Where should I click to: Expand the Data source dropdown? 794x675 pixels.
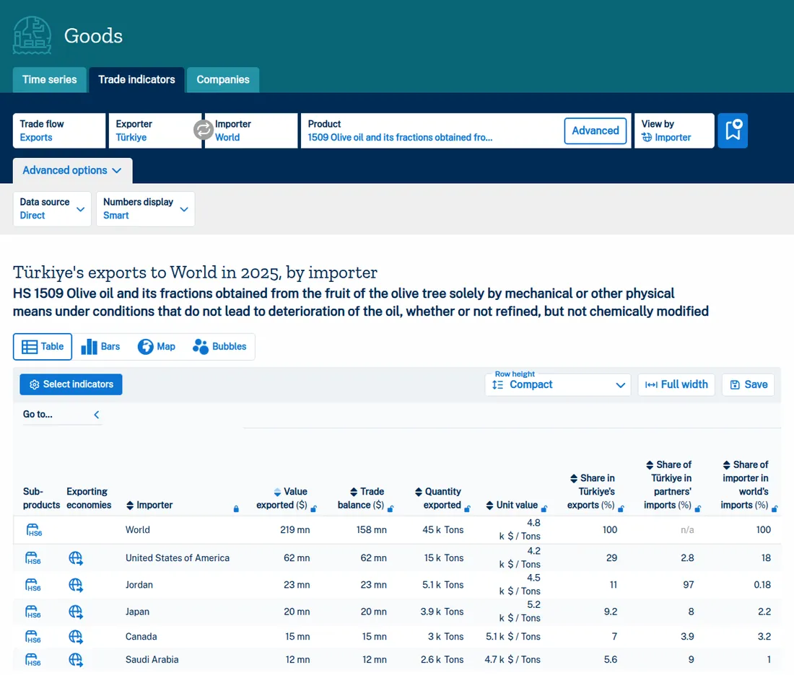(52, 208)
